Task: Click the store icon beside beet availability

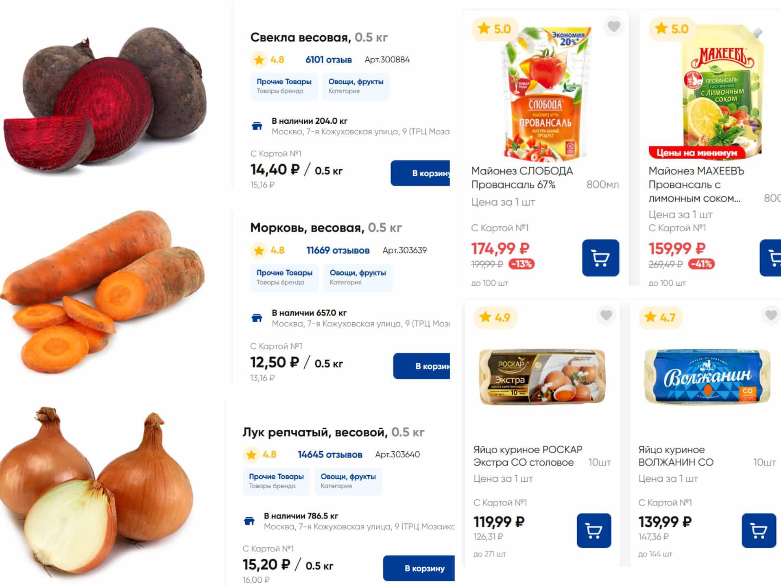Action: [x=257, y=126]
